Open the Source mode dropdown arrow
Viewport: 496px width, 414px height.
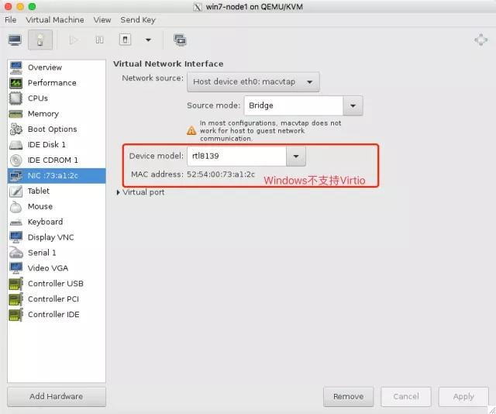(353, 105)
